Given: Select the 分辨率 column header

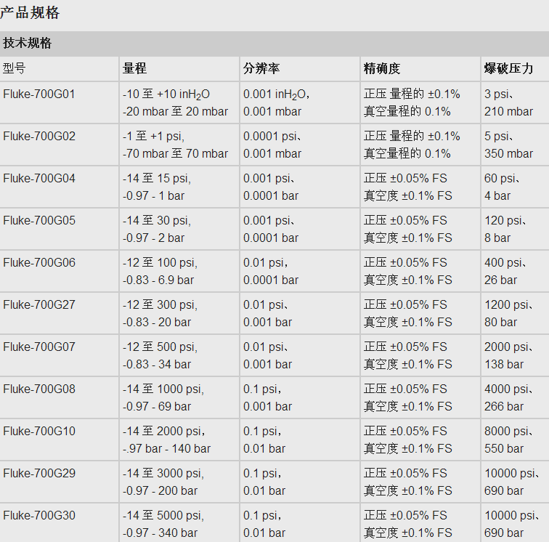Looking at the screenshot, I should (261, 68).
